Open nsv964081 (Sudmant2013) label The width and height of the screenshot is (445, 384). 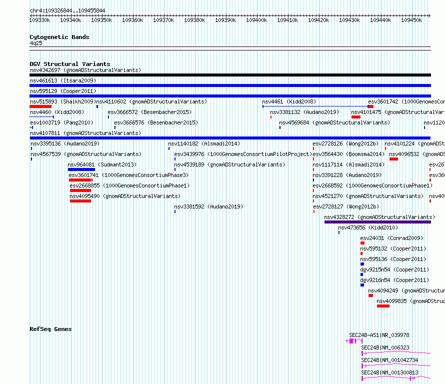(102, 164)
